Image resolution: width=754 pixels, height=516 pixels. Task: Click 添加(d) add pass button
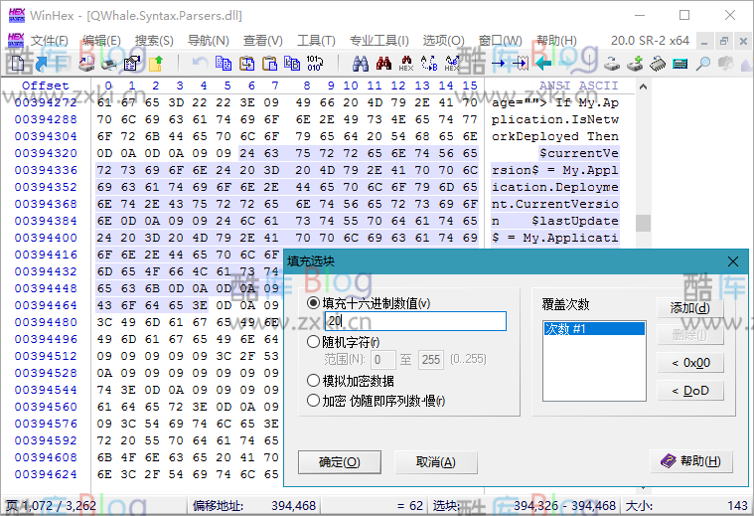pos(690,307)
